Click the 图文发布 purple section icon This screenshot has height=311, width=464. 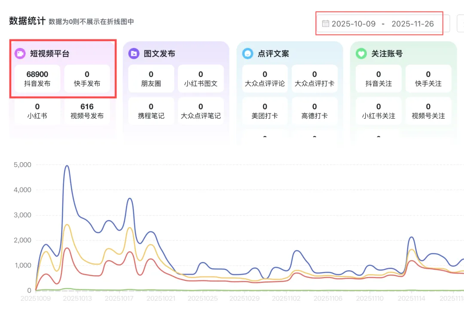(x=134, y=53)
